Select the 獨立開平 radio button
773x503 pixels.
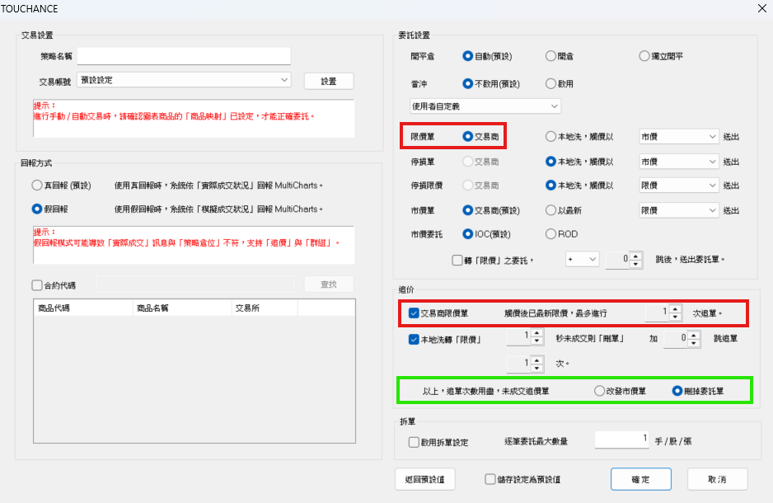pyautogui.click(x=644, y=56)
